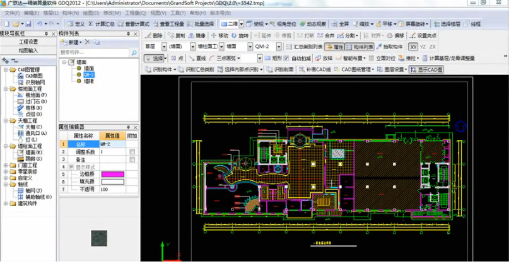Select 踢脚(S) in navigation tree
This screenshot has width=509, height=276.
tap(34, 159)
